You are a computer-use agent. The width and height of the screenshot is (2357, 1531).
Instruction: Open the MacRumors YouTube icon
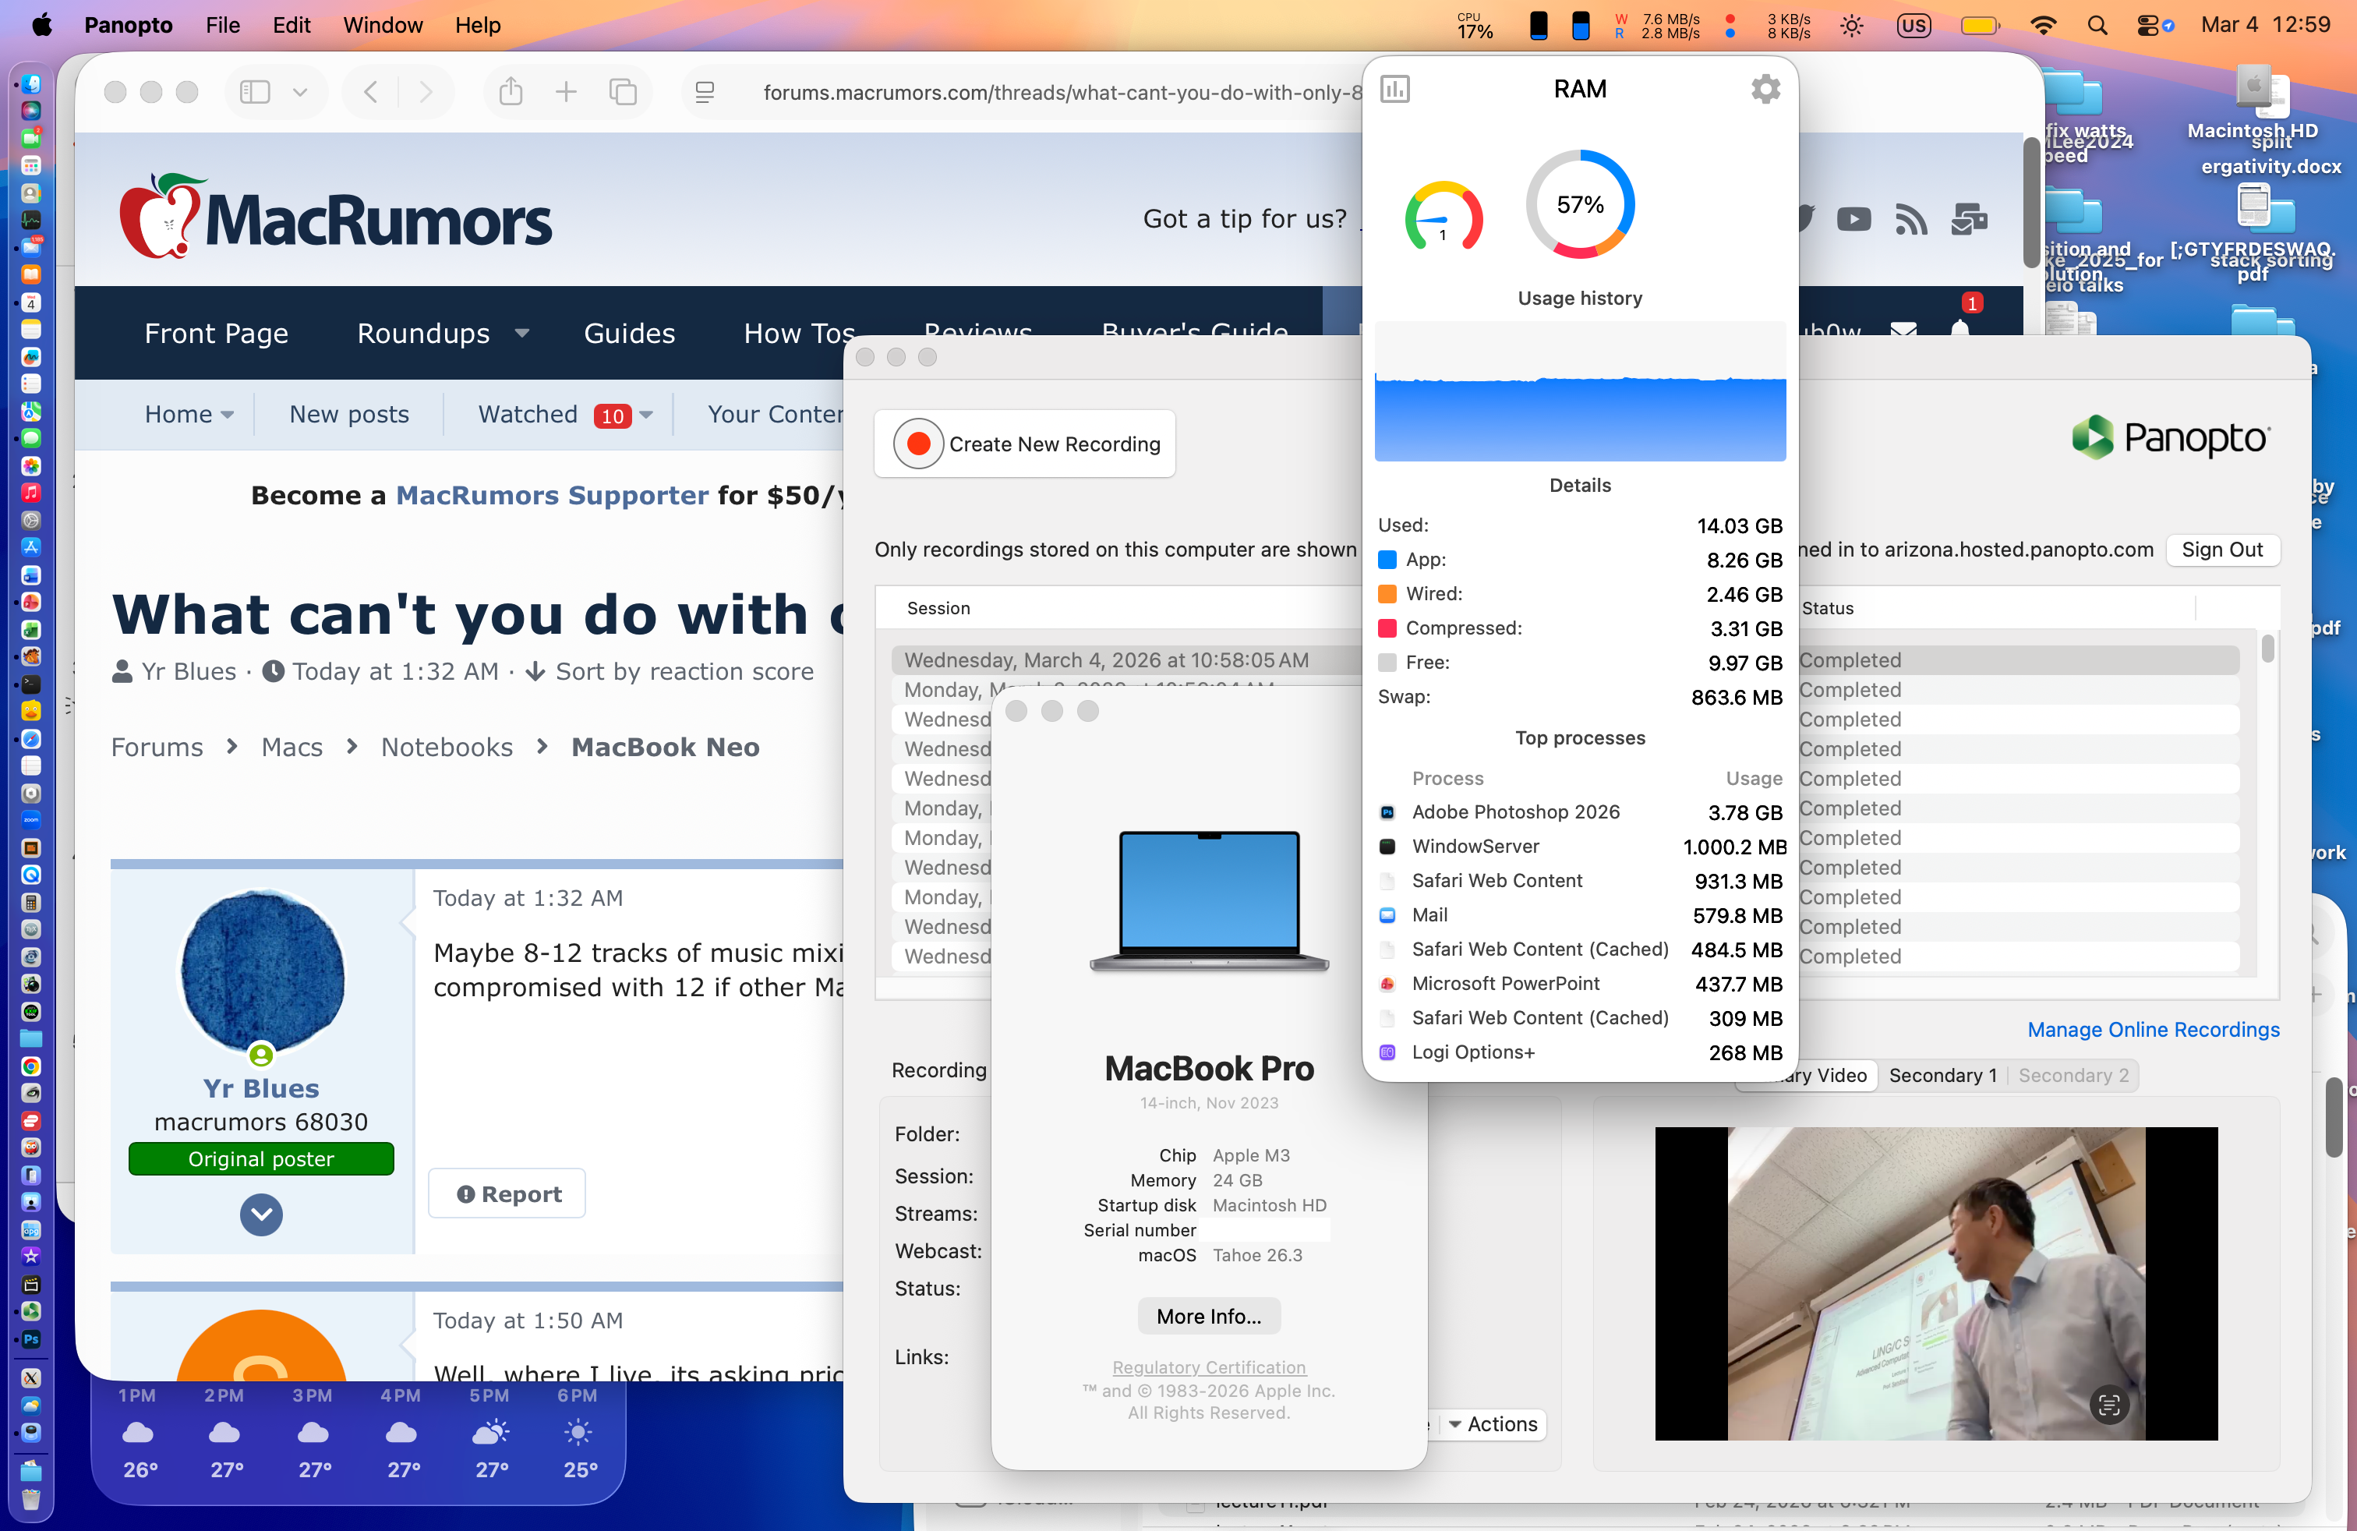click(1854, 219)
